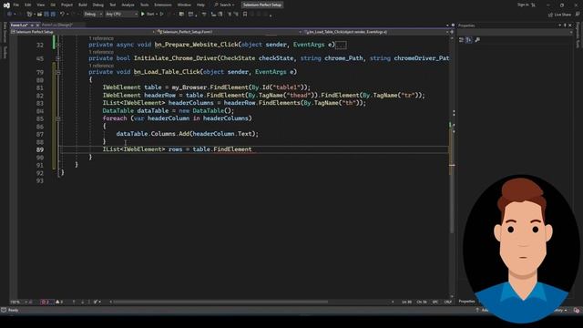Open the Live Share button
Viewport: 583px width, 328px height.
pos(559,15)
